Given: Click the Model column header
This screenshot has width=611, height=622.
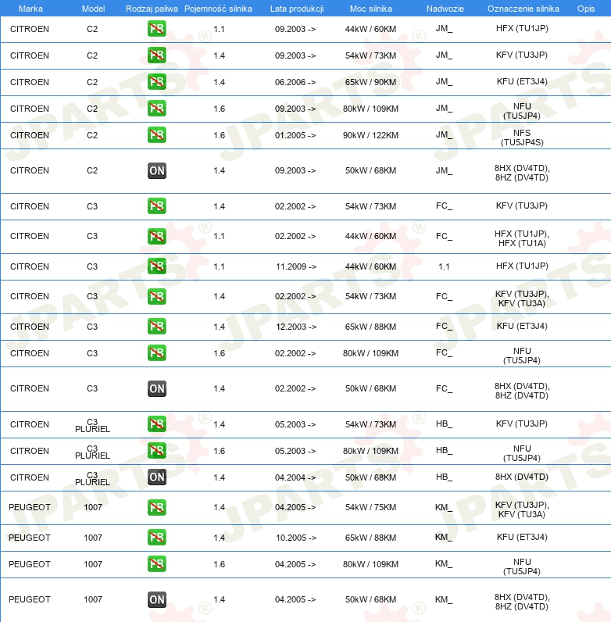Looking at the screenshot, I should pos(93,9).
